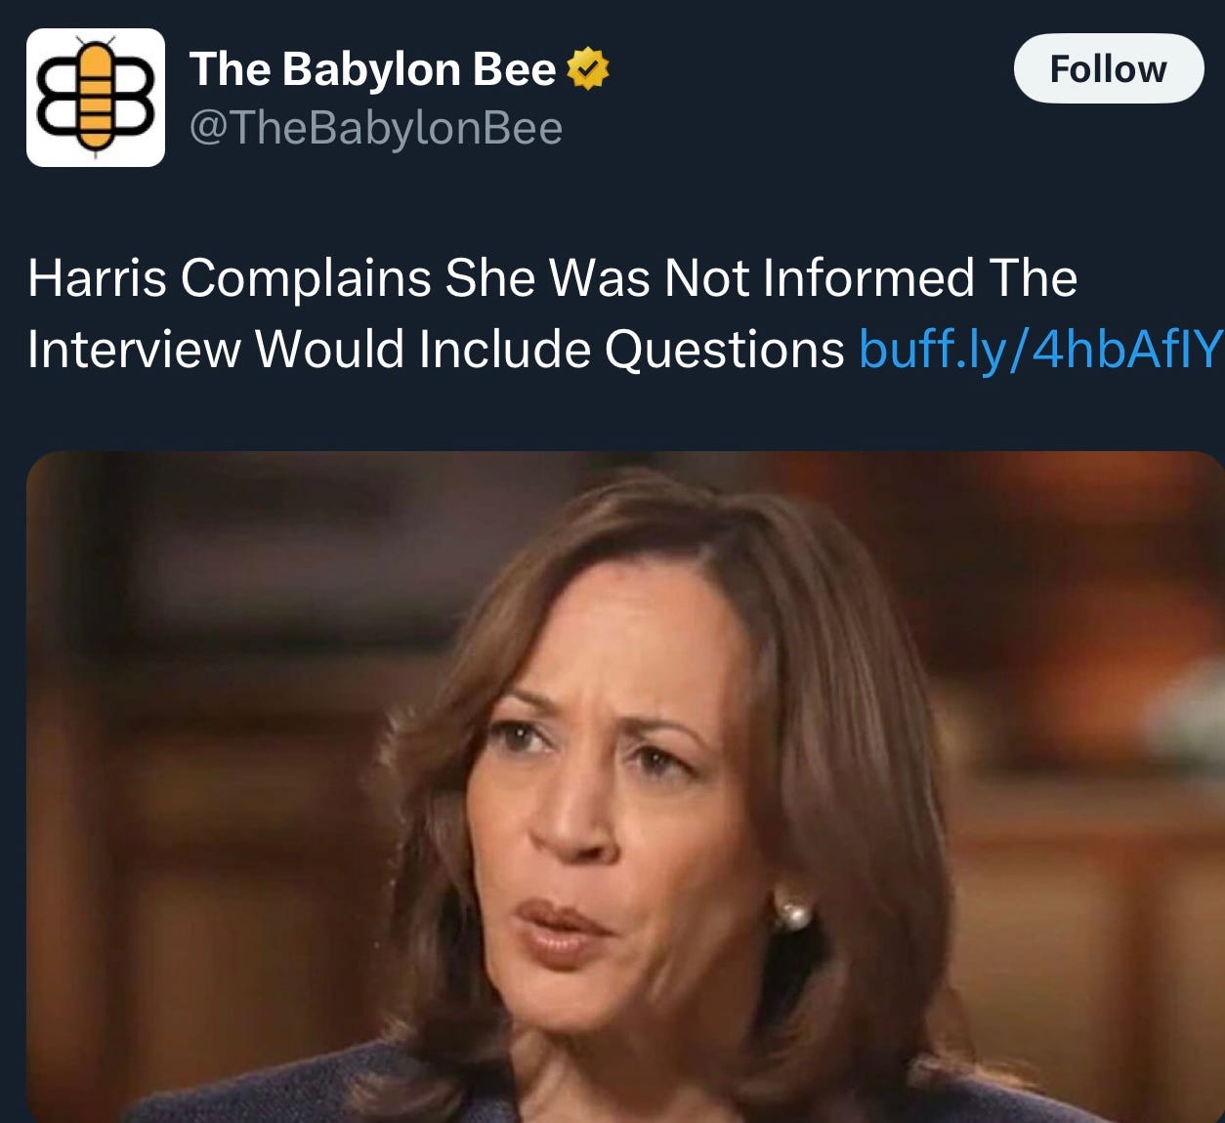Click the words Not Informed in tweet

point(820,278)
